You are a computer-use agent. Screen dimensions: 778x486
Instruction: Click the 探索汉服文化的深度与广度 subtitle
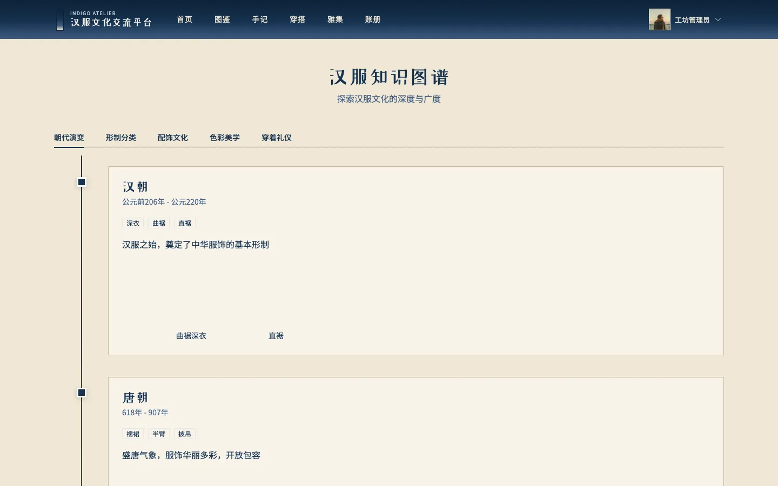coord(389,99)
